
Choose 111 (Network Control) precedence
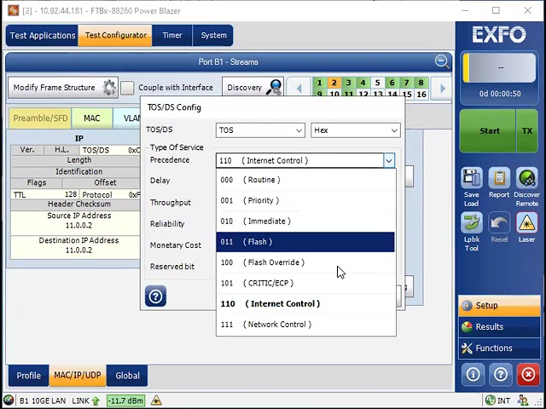(305, 325)
